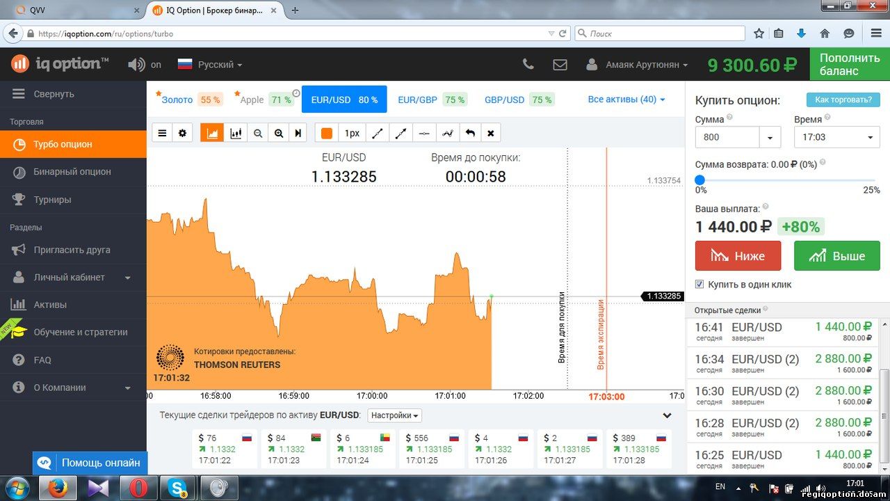This screenshot has height=501, width=890.
Task: Select the freehand curve drawing tool
Action: click(448, 133)
